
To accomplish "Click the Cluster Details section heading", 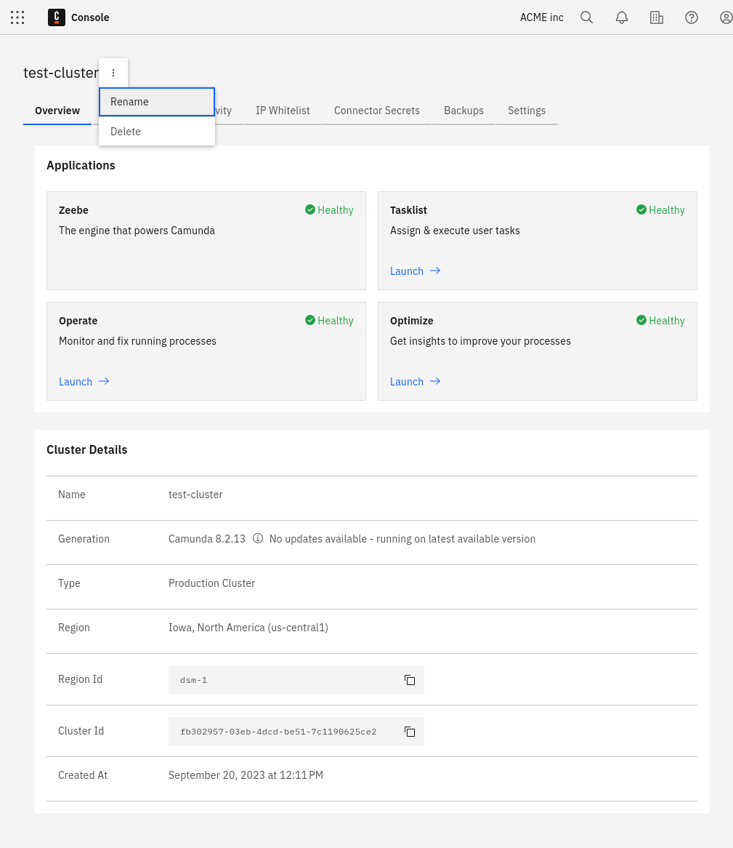I will tap(87, 450).
